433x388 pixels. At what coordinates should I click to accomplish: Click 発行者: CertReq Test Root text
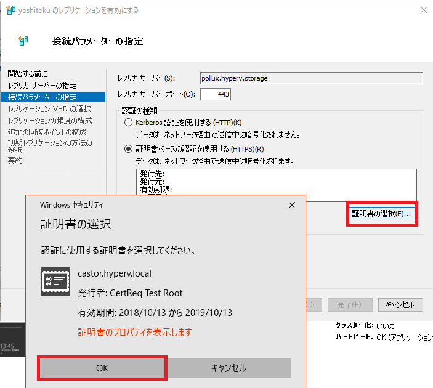130,293
